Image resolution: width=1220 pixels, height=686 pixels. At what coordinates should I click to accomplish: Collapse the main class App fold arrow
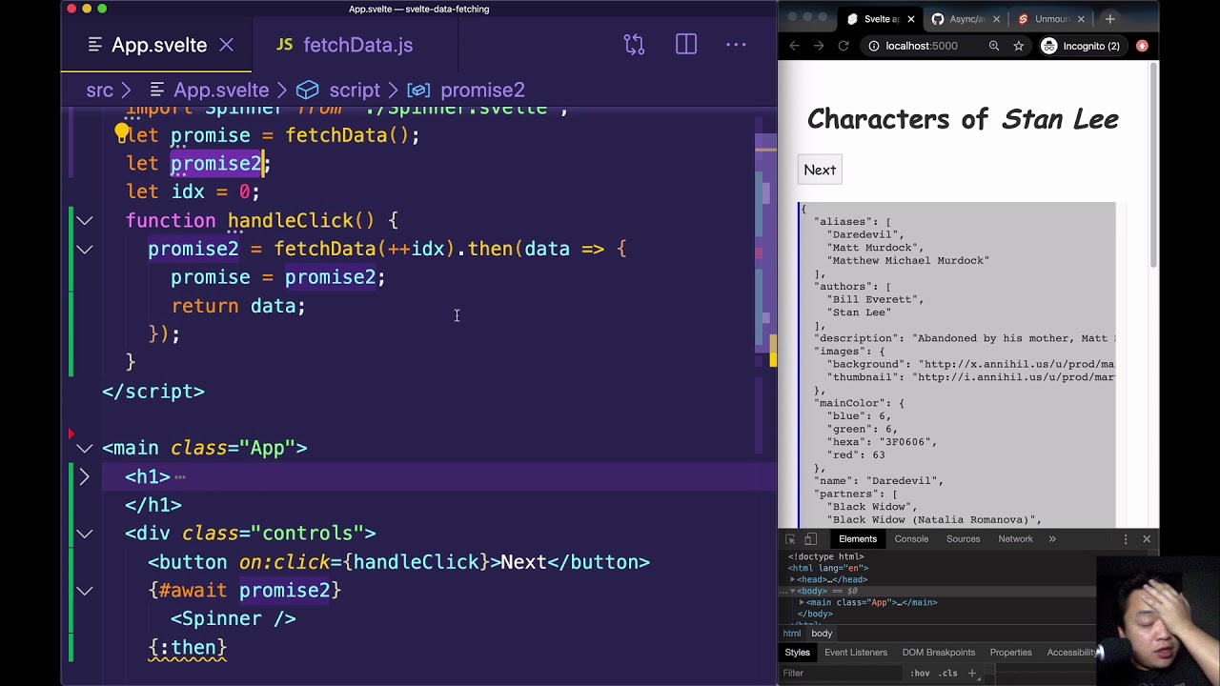[85, 449]
